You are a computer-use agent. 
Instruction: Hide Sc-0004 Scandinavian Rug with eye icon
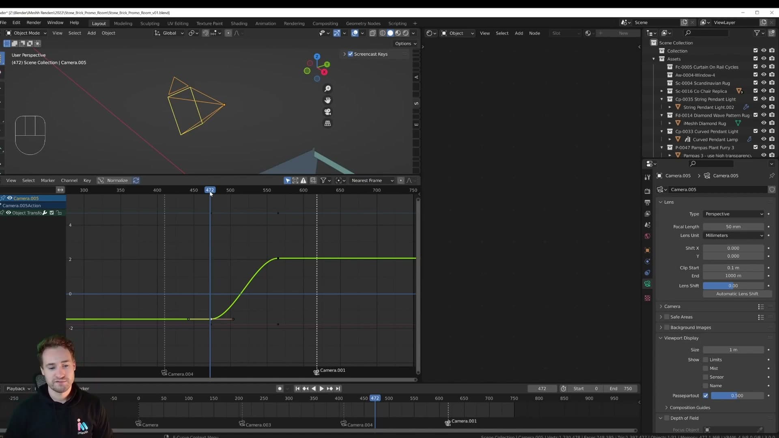click(764, 83)
